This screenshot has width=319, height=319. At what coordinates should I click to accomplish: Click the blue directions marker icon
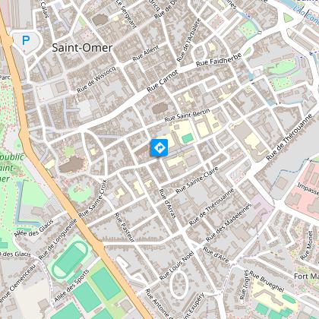click(x=159, y=147)
